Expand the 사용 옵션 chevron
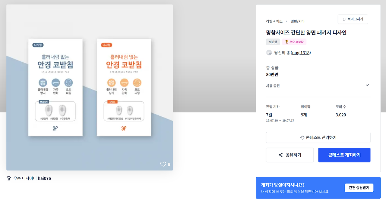The height and width of the screenshot is (200, 386). click(x=367, y=85)
